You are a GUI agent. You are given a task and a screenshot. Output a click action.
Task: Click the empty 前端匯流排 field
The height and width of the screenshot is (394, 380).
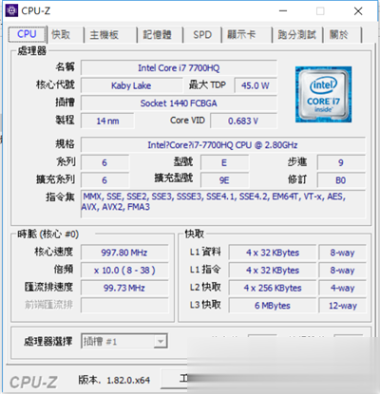click(124, 306)
